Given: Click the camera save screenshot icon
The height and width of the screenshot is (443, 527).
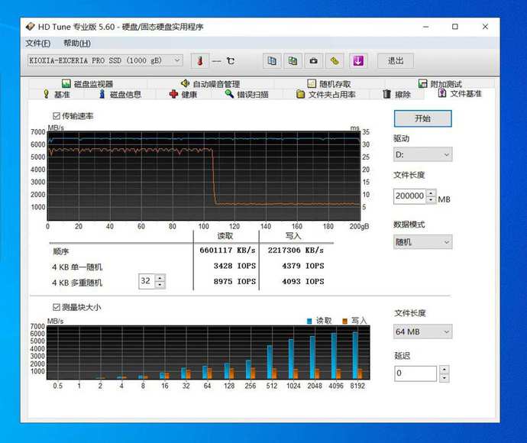Looking at the screenshot, I should 313,60.
